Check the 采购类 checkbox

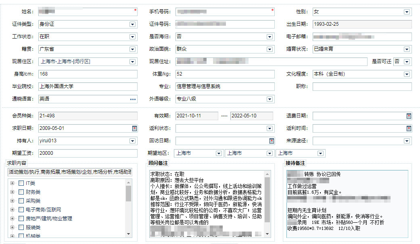[x=21, y=201]
